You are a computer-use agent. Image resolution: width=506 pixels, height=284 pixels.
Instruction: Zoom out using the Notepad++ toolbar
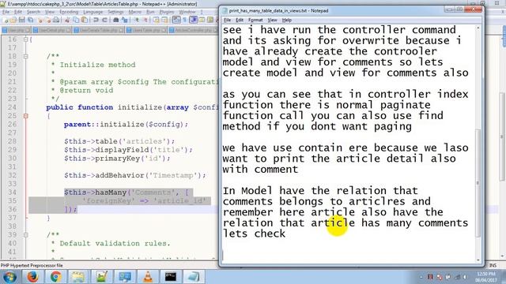pos(145,21)
